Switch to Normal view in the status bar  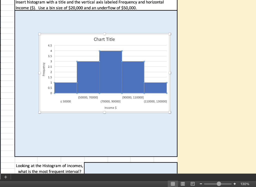point(172,184)
